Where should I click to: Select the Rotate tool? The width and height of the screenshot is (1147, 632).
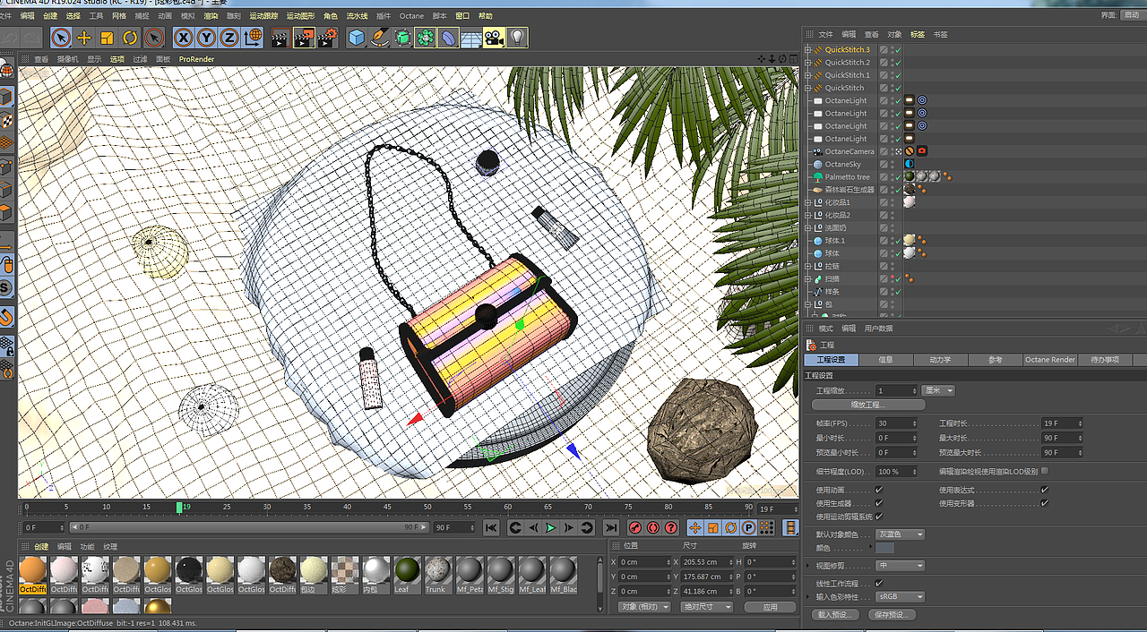[x=131, y=38]
